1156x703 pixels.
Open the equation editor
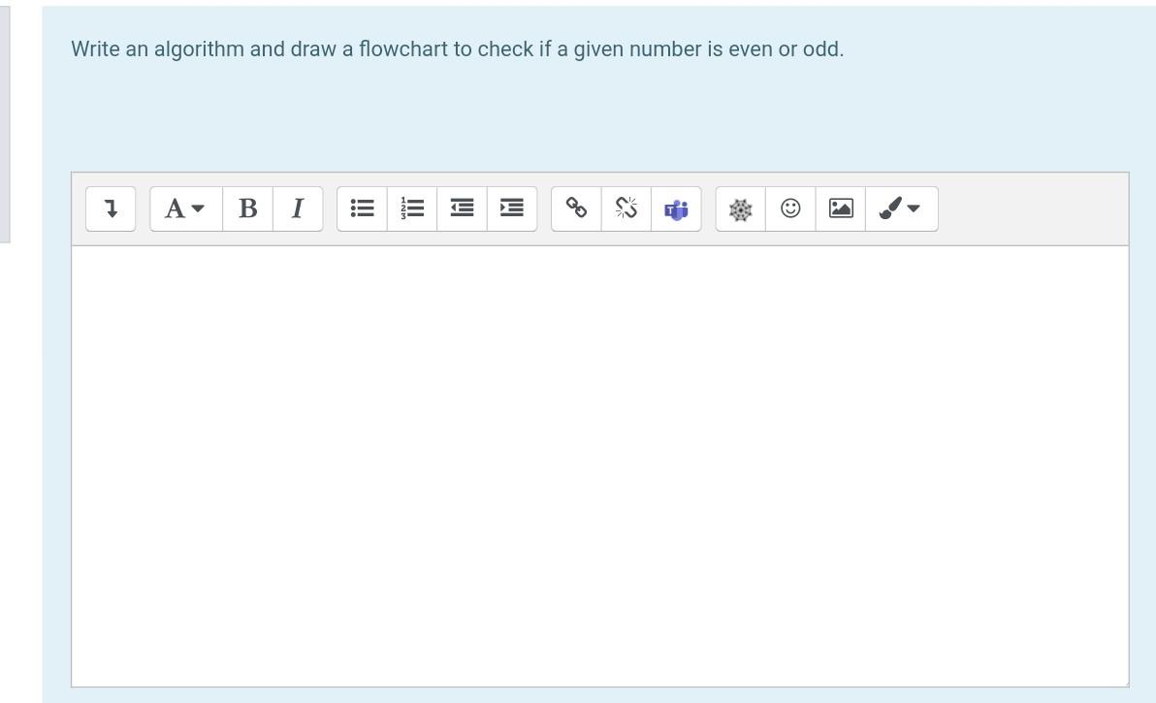(741, 208)
